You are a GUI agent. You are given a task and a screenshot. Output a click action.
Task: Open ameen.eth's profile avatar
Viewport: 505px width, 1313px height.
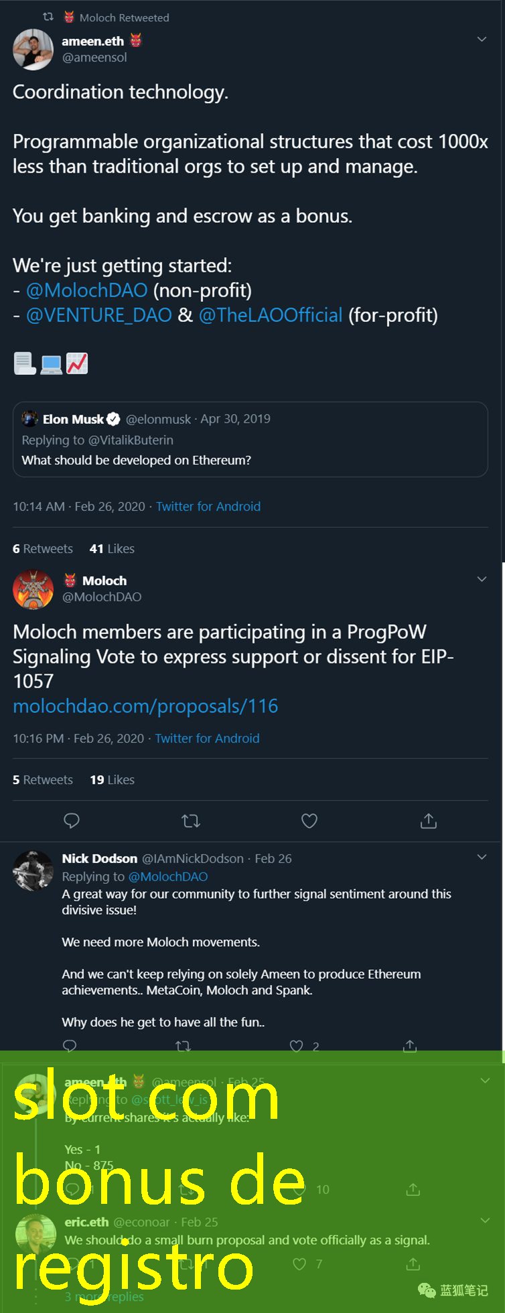click(33, 50)
